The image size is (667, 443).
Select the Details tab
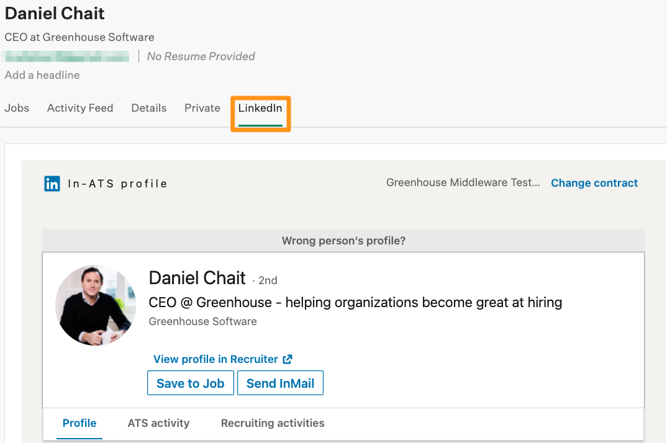tap(149, 108)
